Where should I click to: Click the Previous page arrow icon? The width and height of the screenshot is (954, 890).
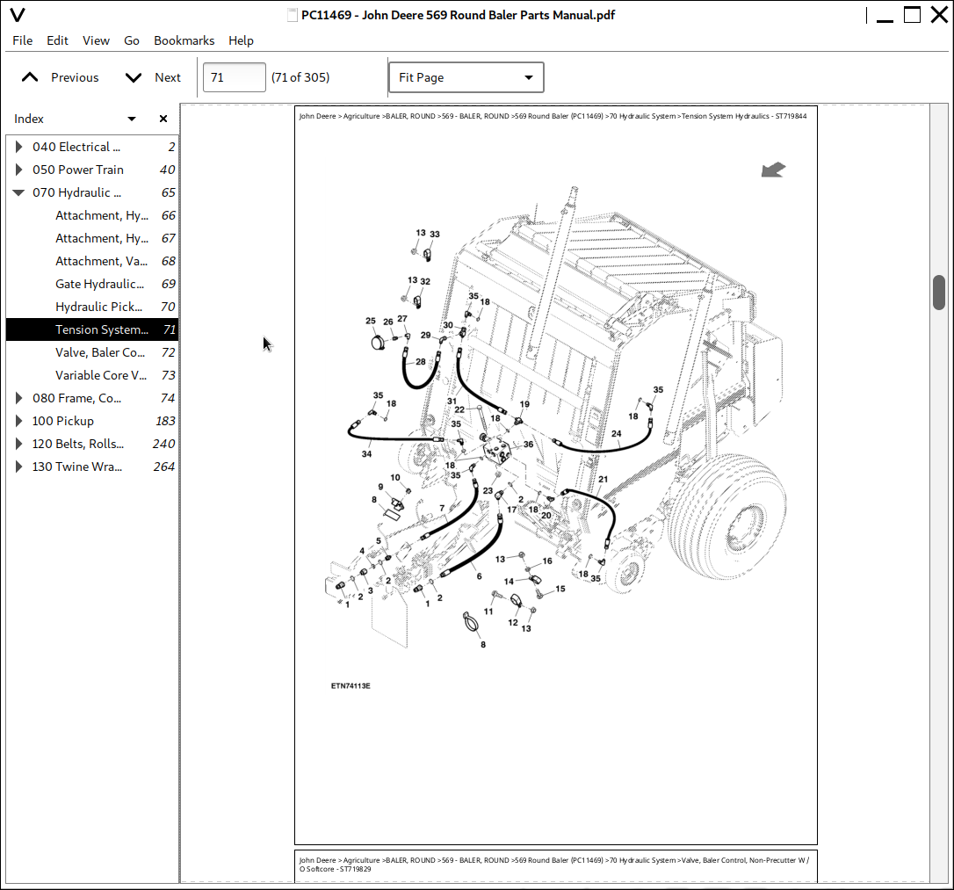[x=29, y=77]
